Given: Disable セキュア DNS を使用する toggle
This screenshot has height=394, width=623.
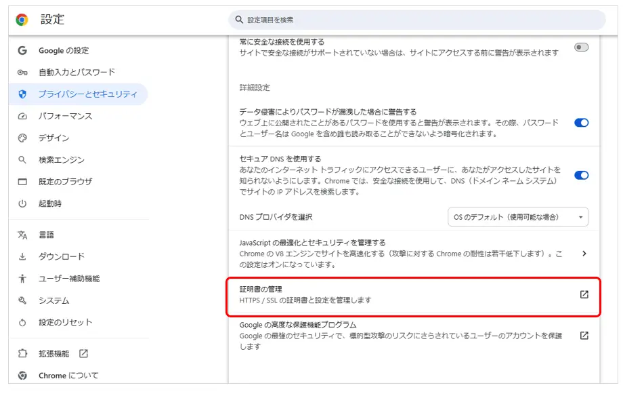Looking at the screenshot, I should [581, 175].
